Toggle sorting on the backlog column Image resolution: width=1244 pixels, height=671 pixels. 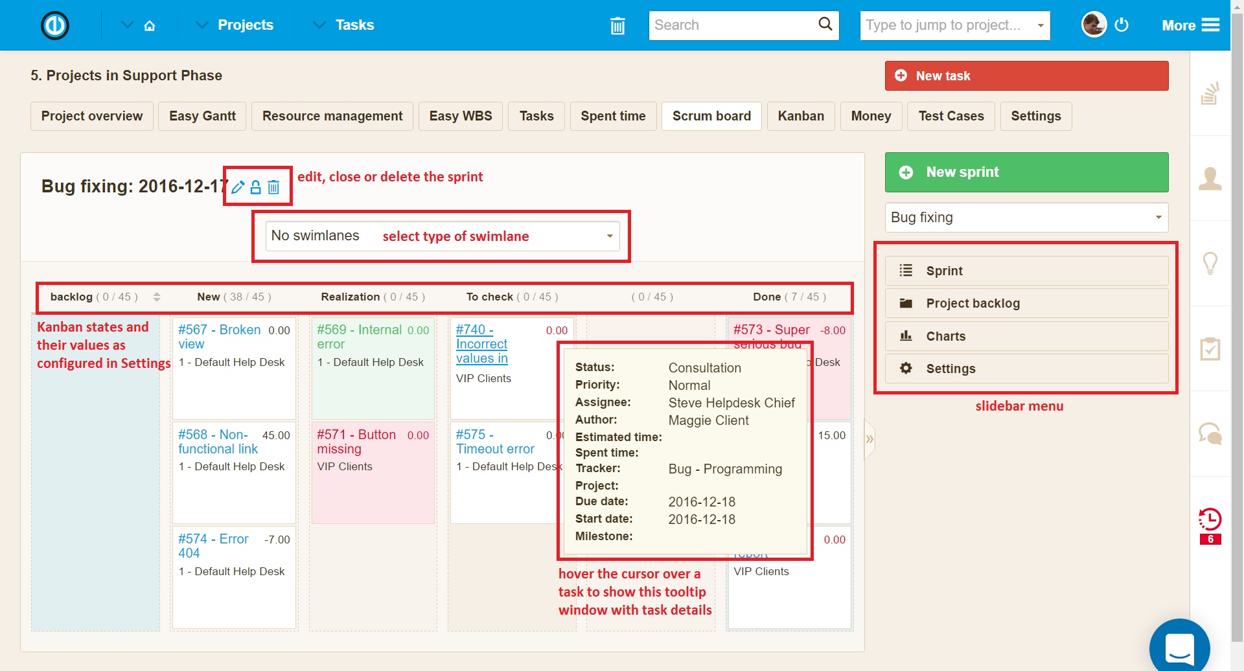(156, 297)
